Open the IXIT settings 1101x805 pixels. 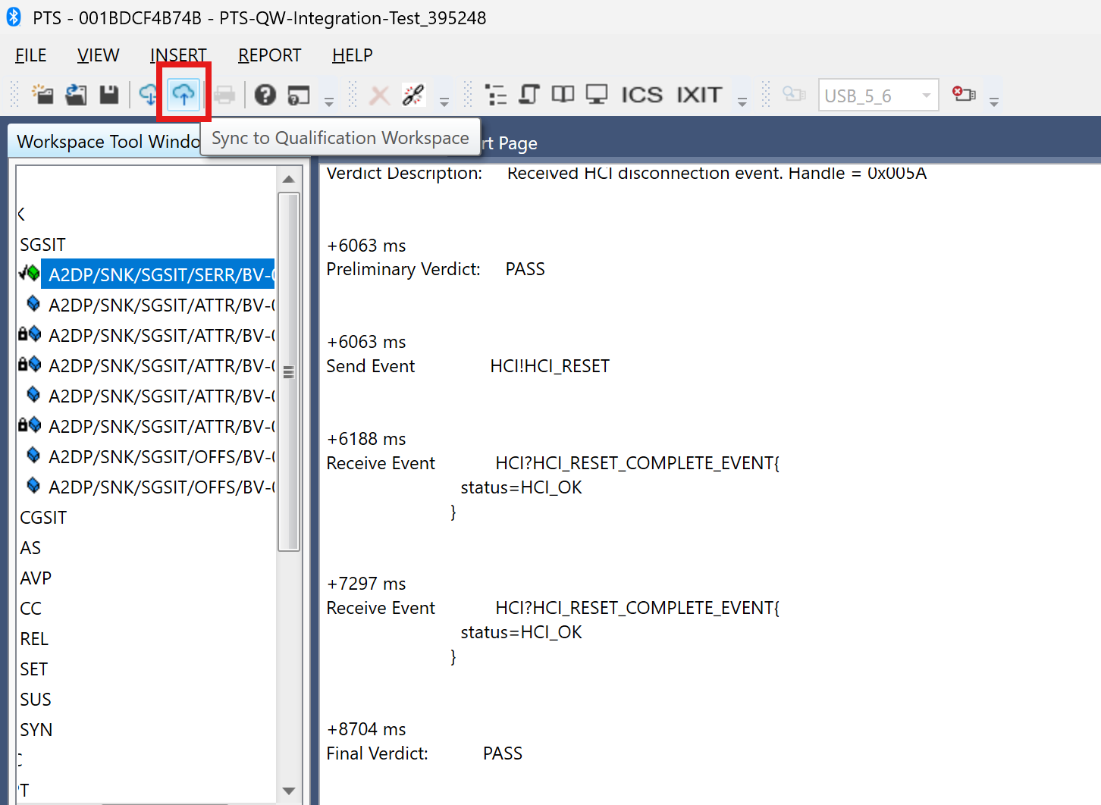point(699,95)
